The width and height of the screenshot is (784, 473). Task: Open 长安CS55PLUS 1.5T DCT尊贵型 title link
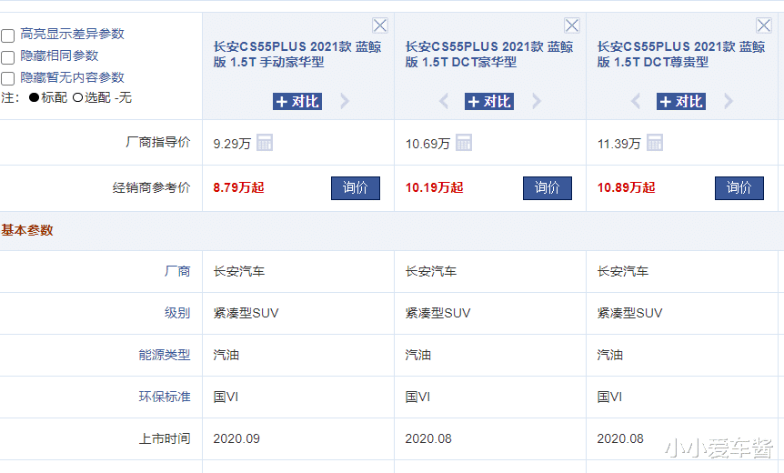click(x=681, y=55)
